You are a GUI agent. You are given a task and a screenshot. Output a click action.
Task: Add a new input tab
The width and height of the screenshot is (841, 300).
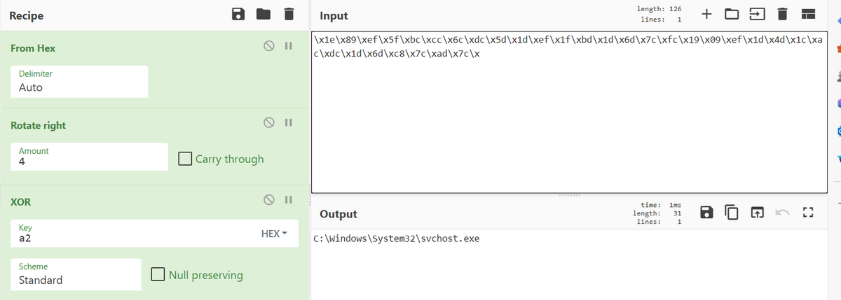coord(707,14)
